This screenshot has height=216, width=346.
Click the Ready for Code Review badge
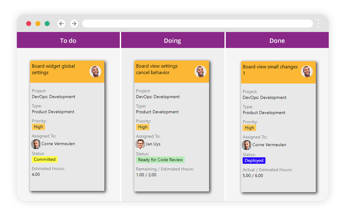coord(160,160)
